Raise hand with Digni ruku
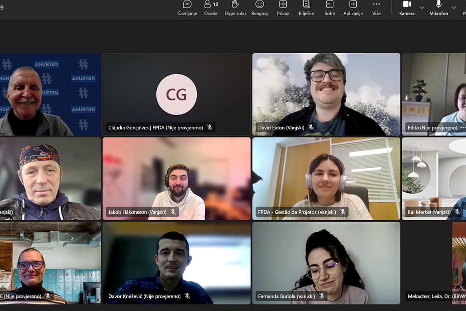466x311 pixels. tap(235, 8)
